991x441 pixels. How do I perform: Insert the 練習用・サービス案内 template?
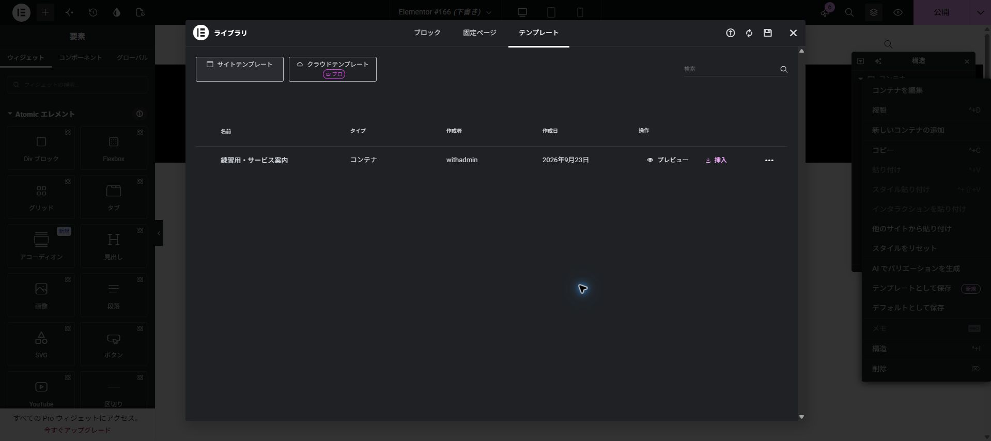(716, 160)
